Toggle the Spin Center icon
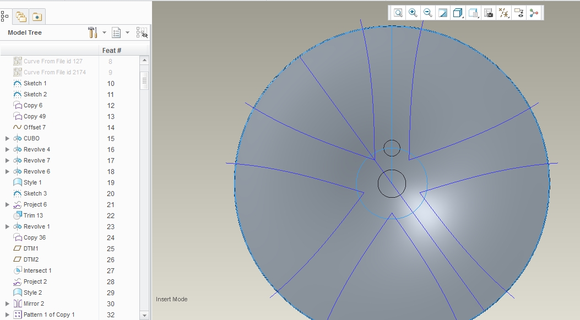This screenshot has height=320, width=580. tap(534, 13)
